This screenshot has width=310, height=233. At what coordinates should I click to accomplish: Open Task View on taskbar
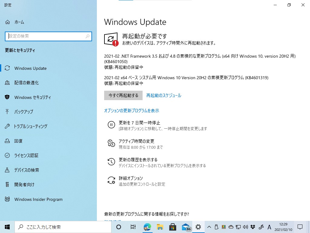pyautogui.click(x=133, y=227)
